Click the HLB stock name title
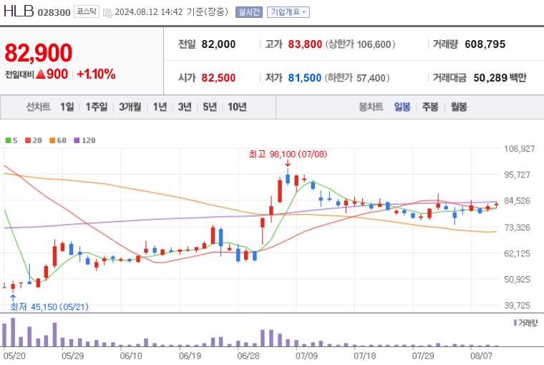 coord(19,11)
